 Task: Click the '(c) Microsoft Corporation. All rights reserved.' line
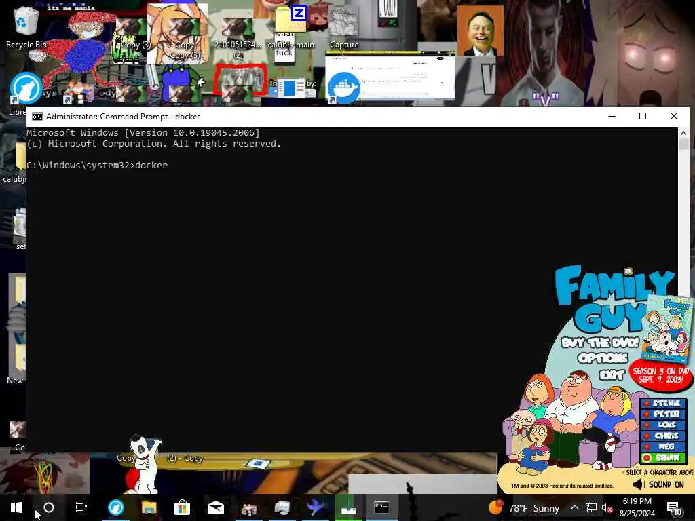[154, 144]
